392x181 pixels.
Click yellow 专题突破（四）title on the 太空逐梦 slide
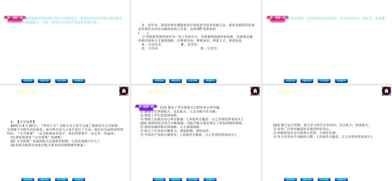(x=25, y=92)
